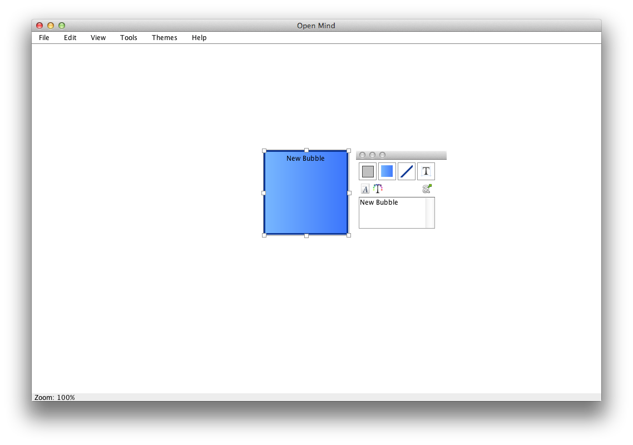Click the top-left resize handle of bubble

(x=264, y=151)
